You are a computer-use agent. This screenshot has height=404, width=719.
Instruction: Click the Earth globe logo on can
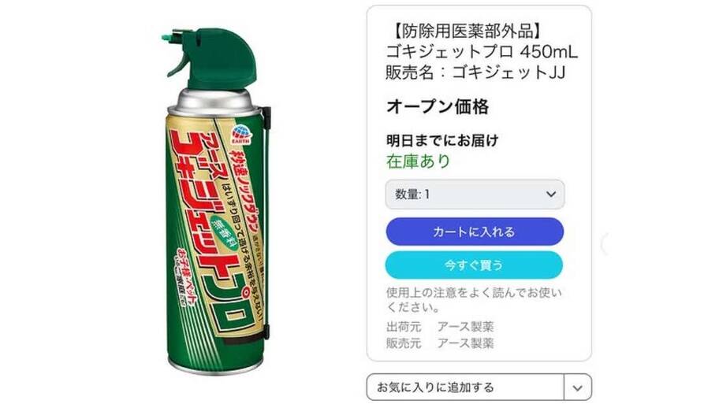coord(241,134)
